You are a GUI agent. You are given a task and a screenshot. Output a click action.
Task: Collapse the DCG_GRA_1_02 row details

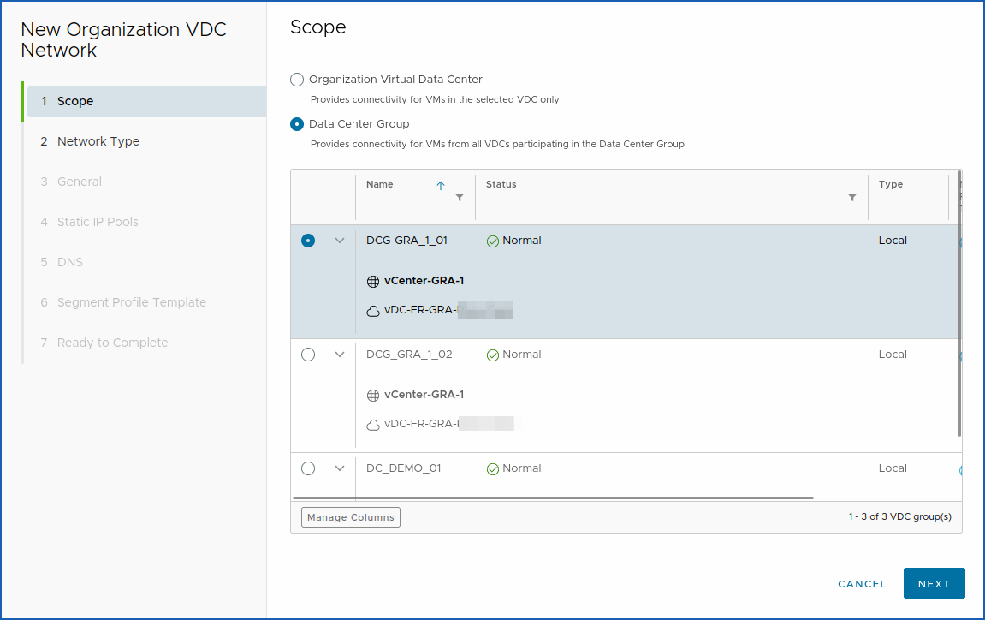pyautogui.click(x=339, y=355)
